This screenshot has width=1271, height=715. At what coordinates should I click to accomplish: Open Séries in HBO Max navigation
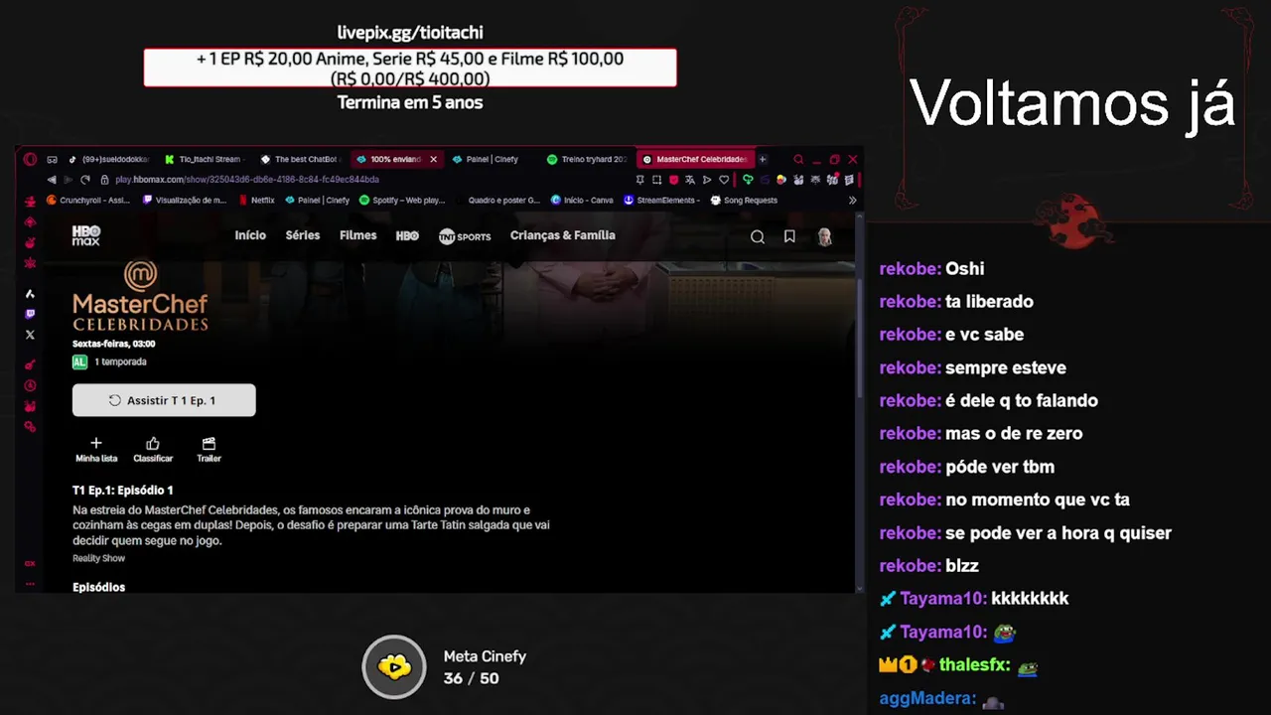click(303, 235)
